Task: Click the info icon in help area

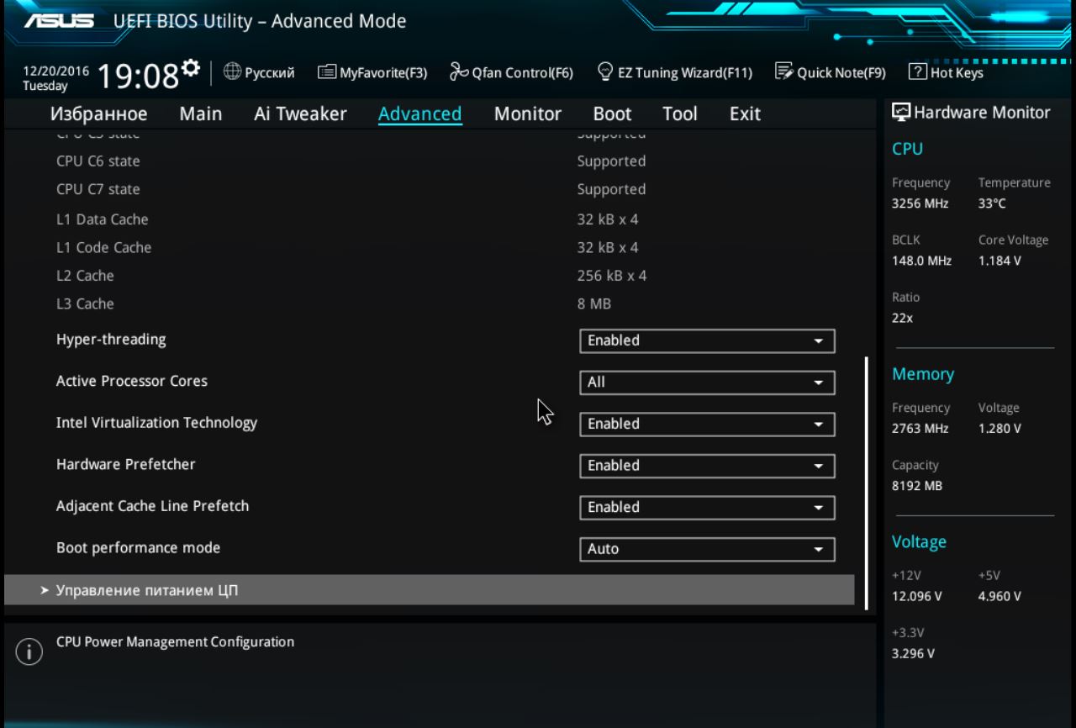Action: tap(29, 652)
